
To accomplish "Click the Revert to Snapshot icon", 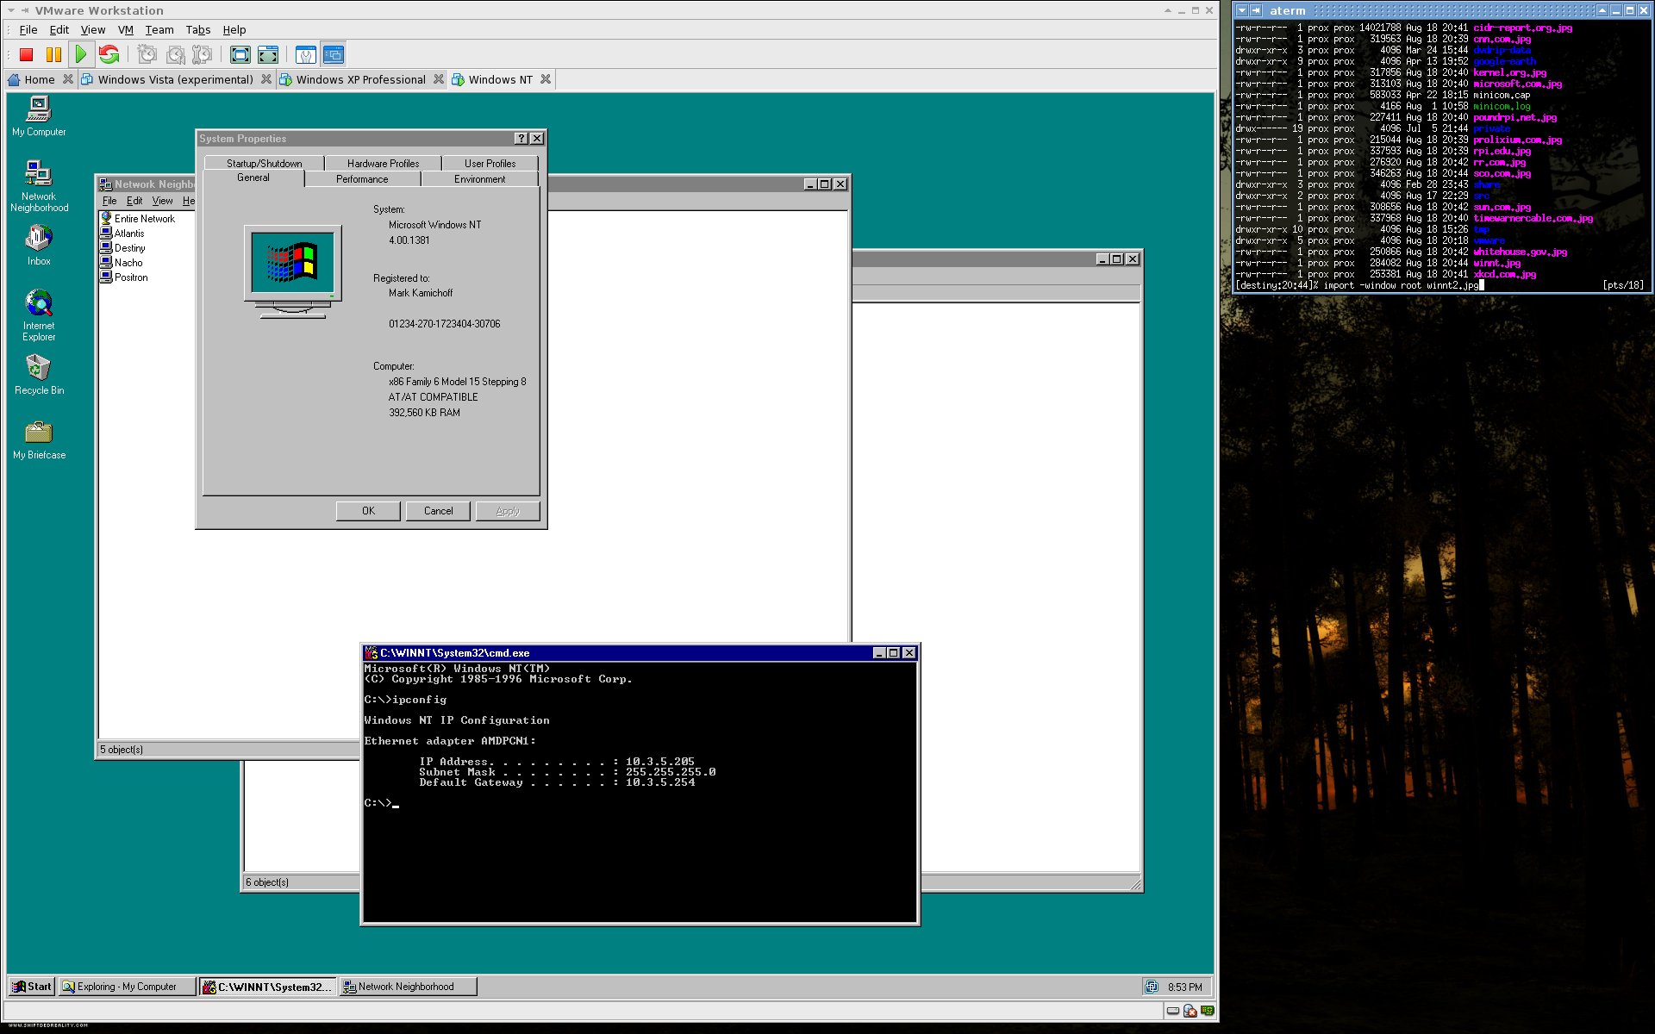I will coord(175,55).
